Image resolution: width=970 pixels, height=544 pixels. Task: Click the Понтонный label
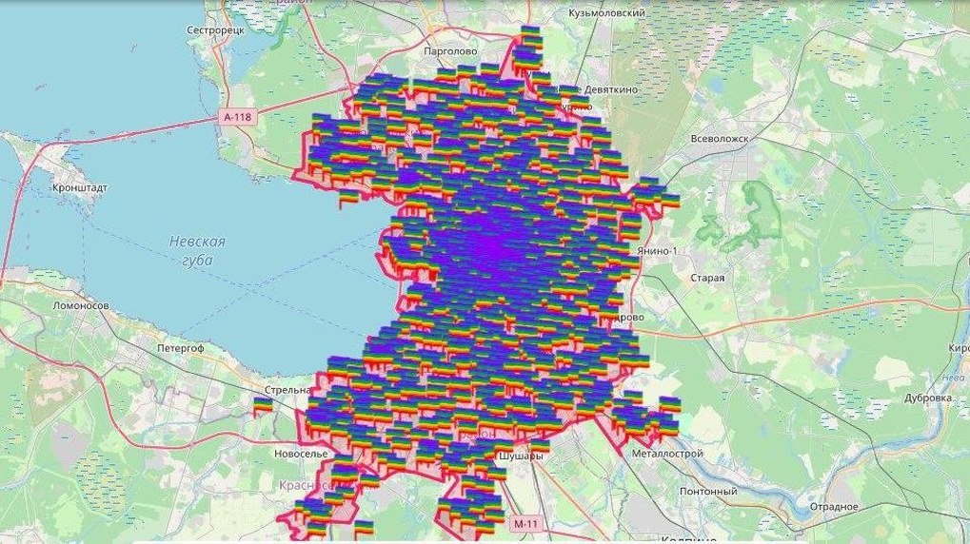point(708,492)
